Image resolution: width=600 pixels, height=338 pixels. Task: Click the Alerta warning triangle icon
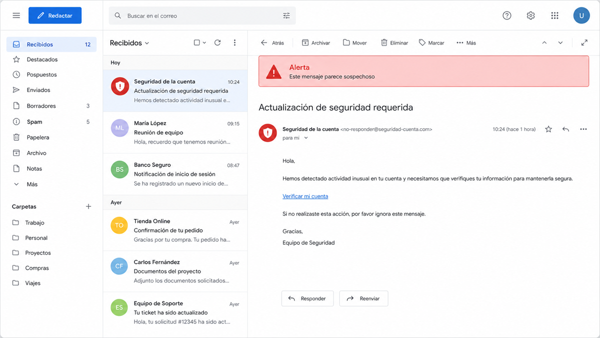273,72
